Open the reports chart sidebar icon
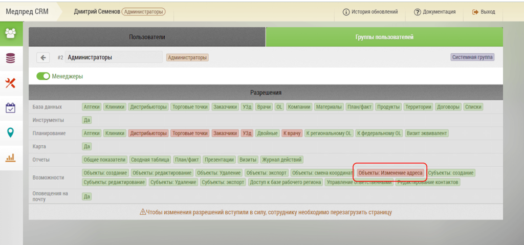 click(x=10, y=158)
